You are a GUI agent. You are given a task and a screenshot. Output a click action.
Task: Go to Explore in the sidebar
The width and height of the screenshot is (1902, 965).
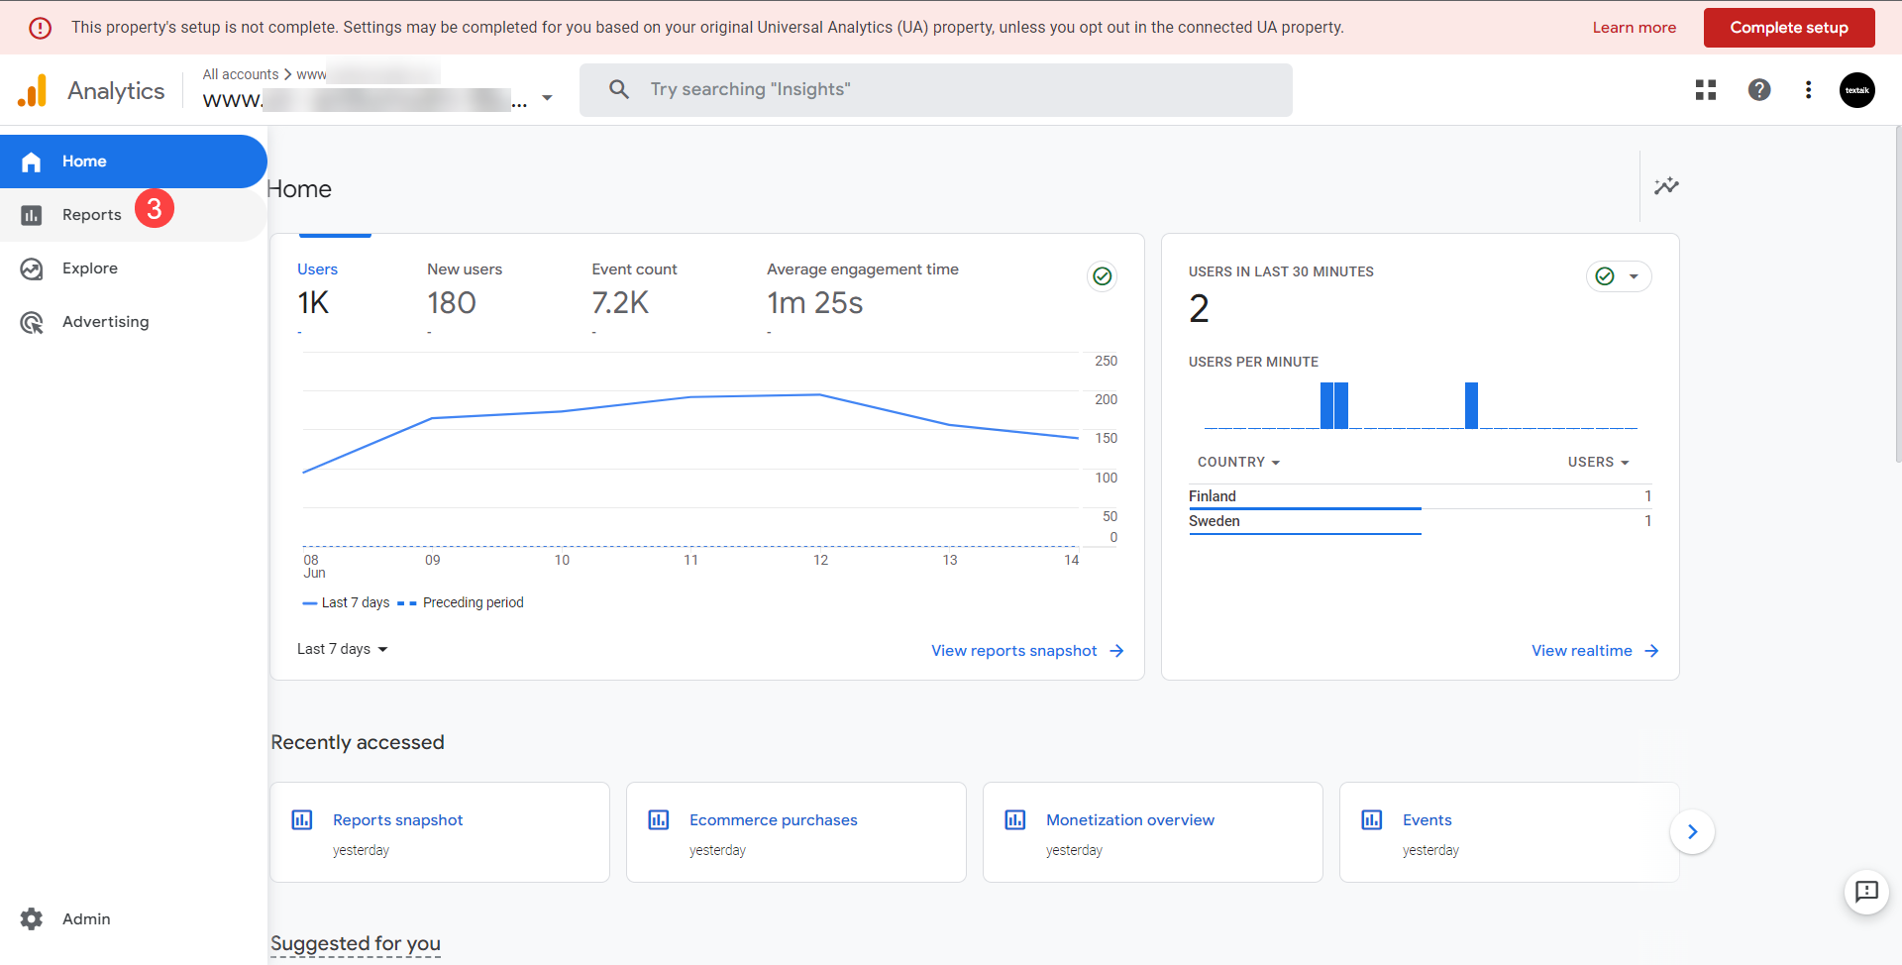tap(89, 268)
